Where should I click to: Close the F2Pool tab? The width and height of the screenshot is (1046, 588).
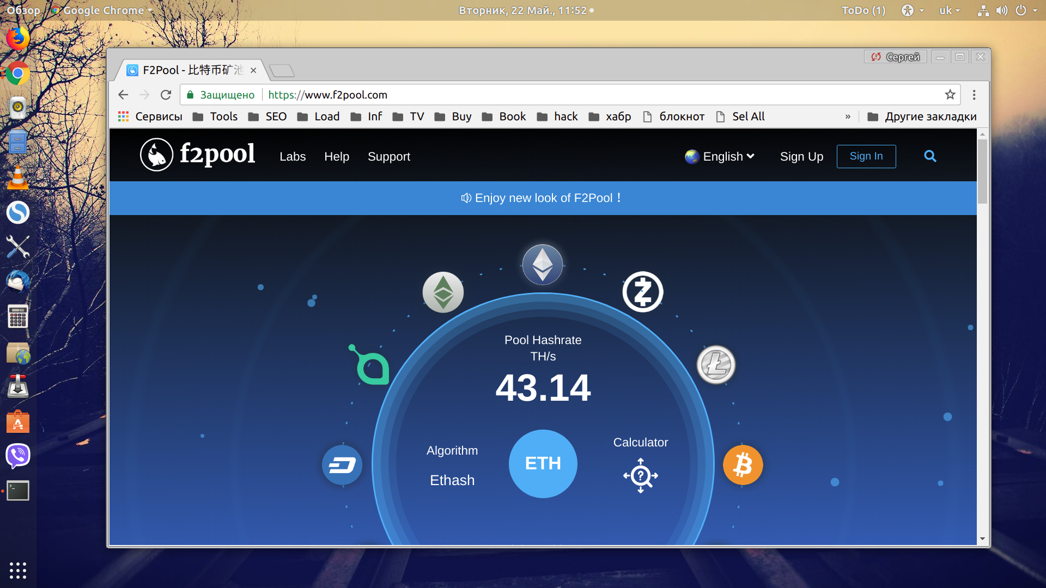tap(253, 70)
